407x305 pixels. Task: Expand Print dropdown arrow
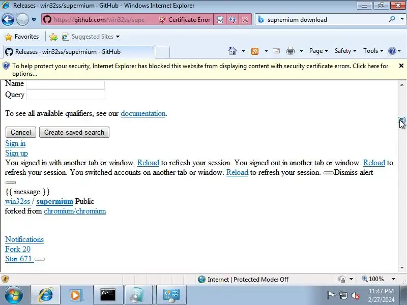click(301, 51)
